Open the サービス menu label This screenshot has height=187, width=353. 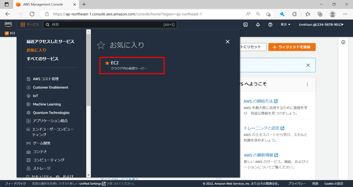click(33, 25)
